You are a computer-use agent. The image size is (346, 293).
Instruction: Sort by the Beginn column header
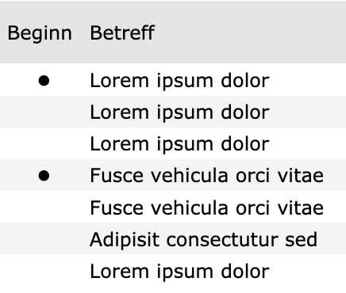point(40,33)
